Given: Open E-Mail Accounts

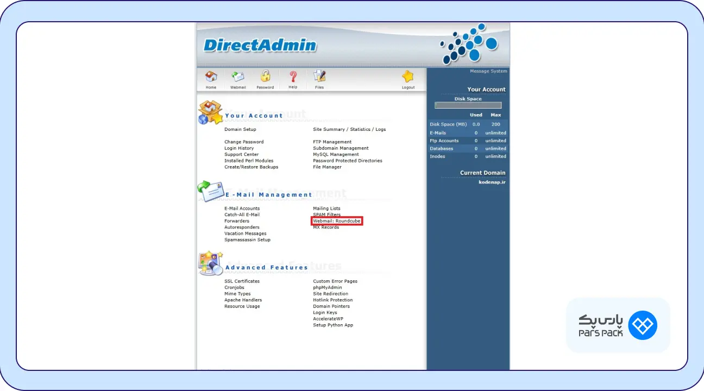Looking at the screenshot, I should [242, 209].
